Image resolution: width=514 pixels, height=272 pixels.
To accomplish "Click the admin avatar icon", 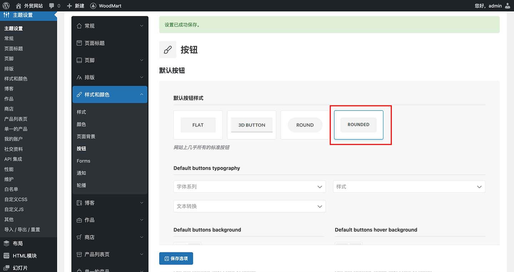I will point(508,6).
